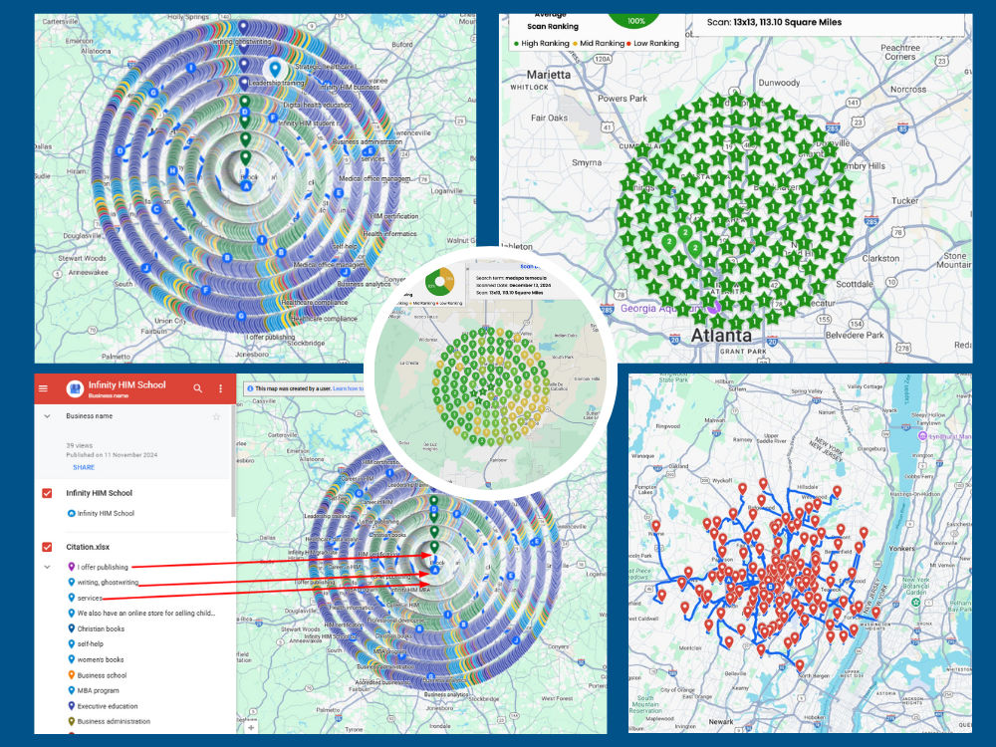Click the olive pin beside 'Business administration'
996x747 pixels.
coord(71,721)
